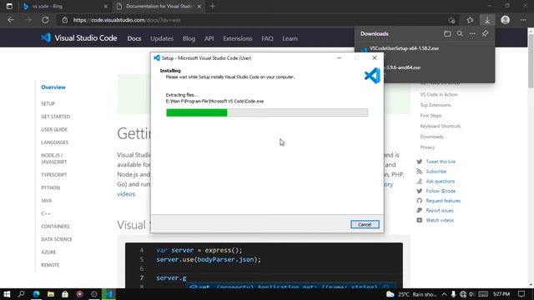Close the vs code - Bing tab
Screen dimensions: 534x300
[106, 6]
